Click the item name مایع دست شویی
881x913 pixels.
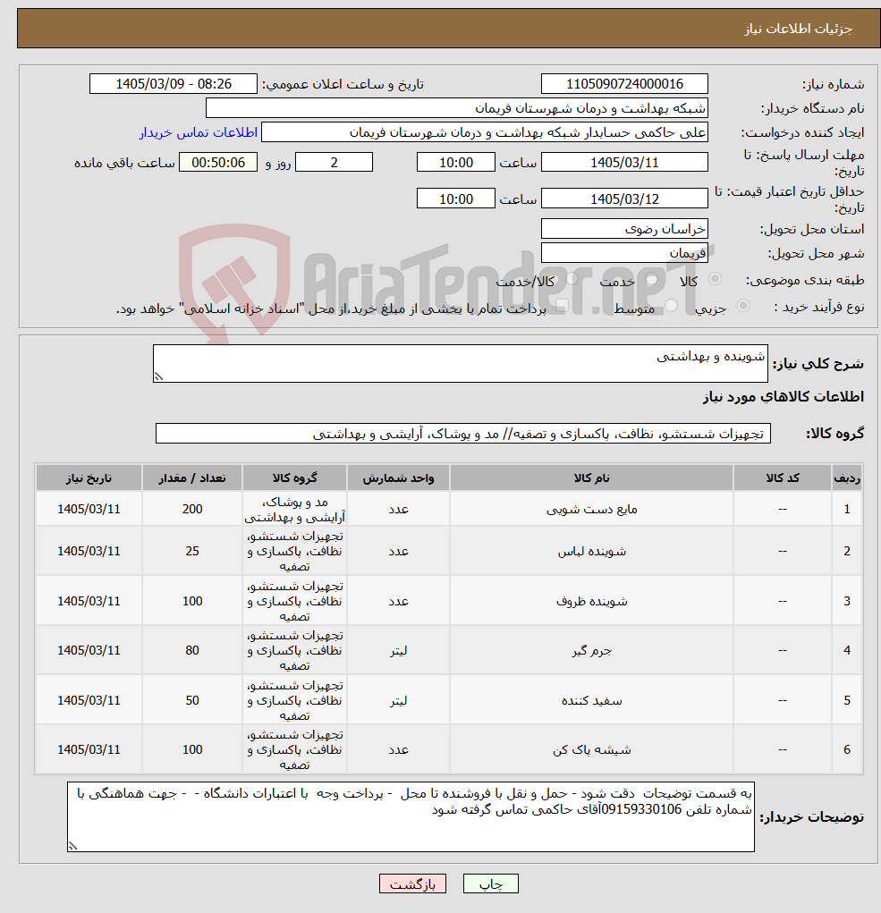[591, 510]
